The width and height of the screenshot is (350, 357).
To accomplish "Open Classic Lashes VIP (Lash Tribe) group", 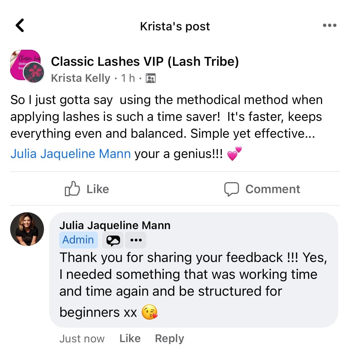I will (x=145, y=62).
